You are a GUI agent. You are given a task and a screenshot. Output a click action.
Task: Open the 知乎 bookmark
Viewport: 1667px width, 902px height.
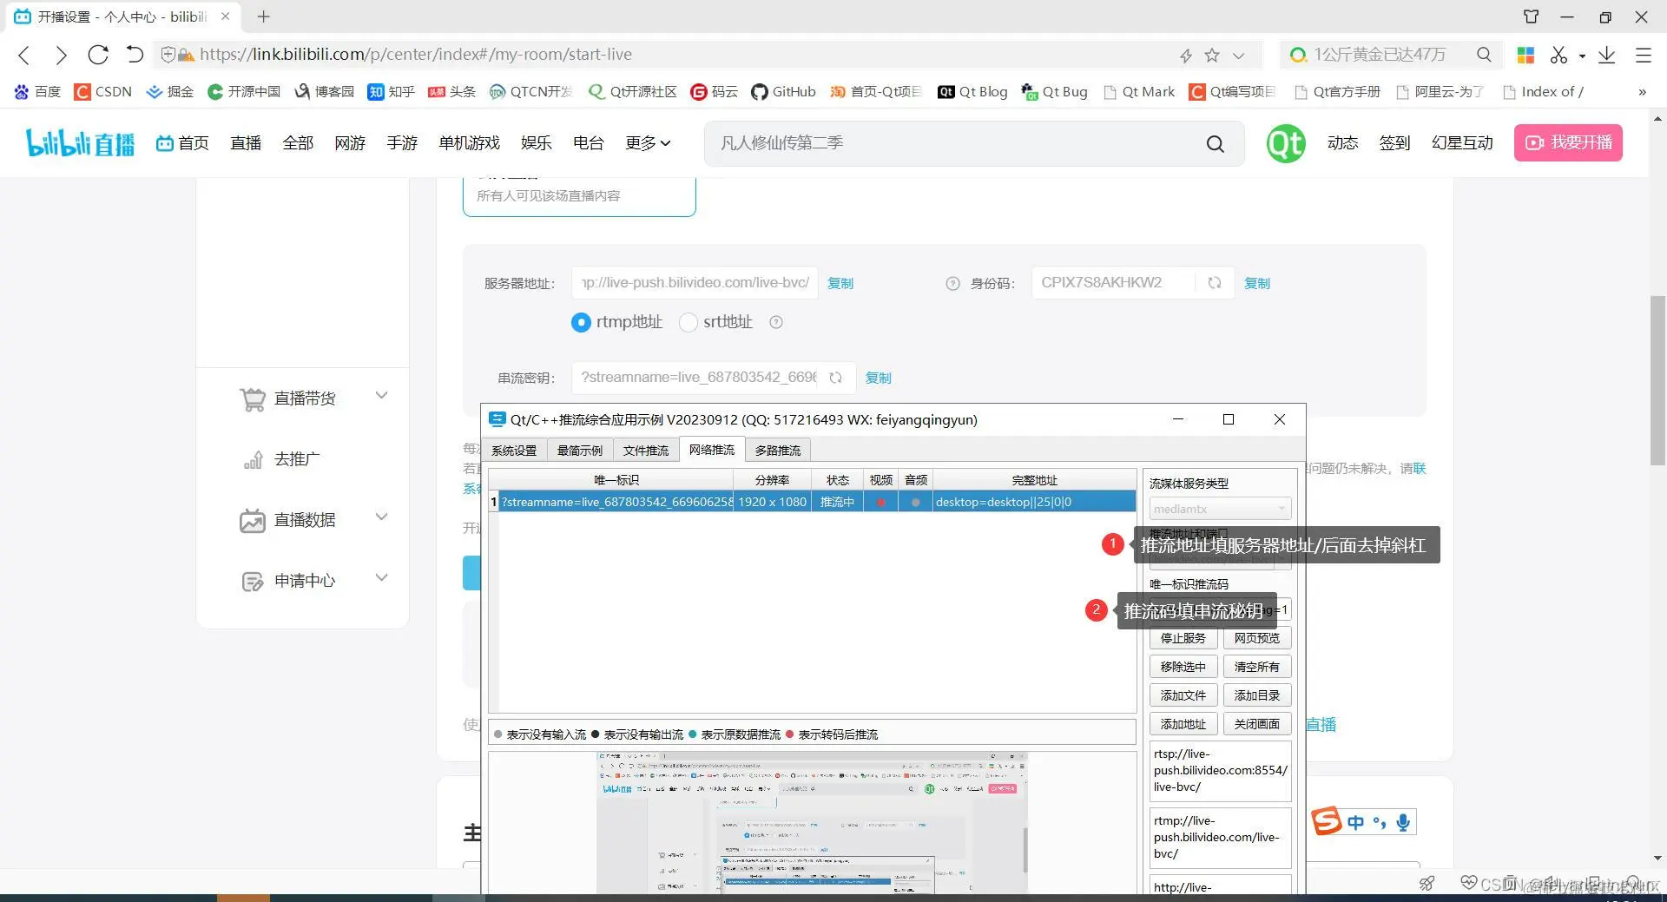point(392,91)
